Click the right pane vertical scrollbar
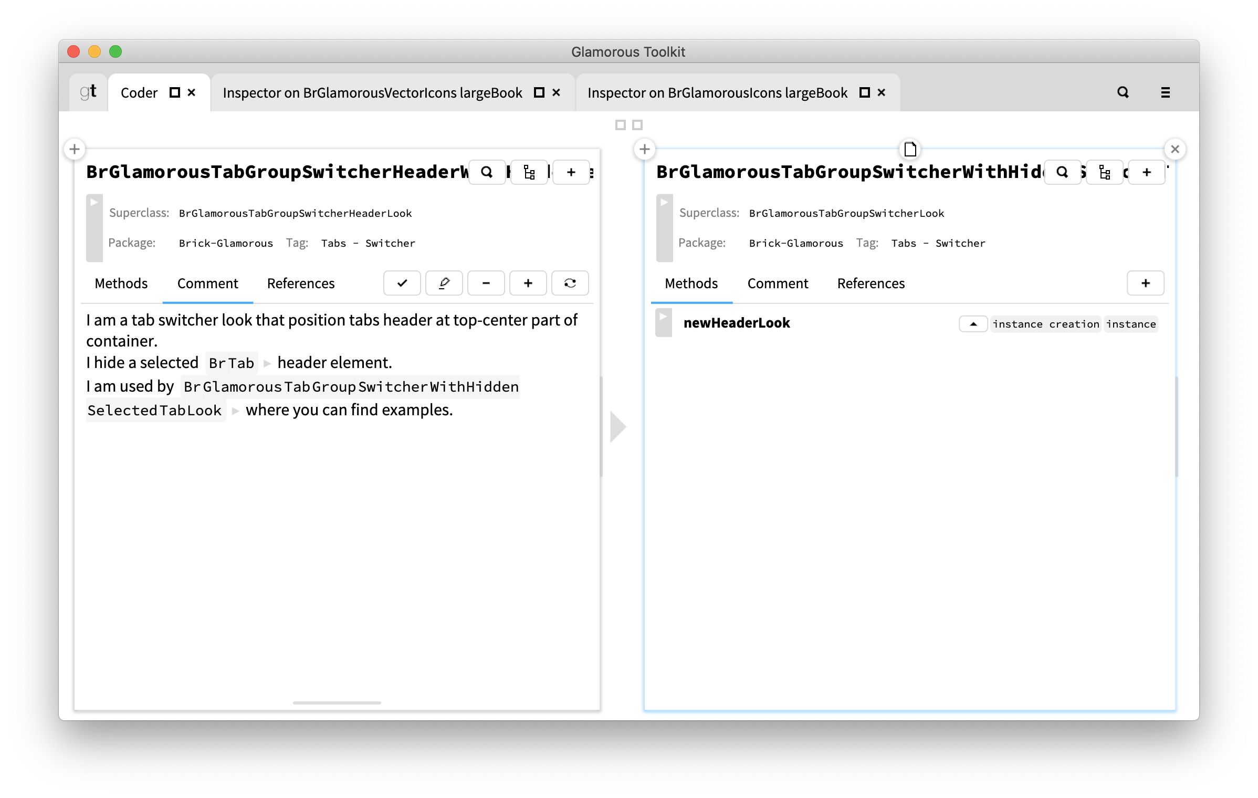Screen dimensions: 1258x798 point(1177,427)
